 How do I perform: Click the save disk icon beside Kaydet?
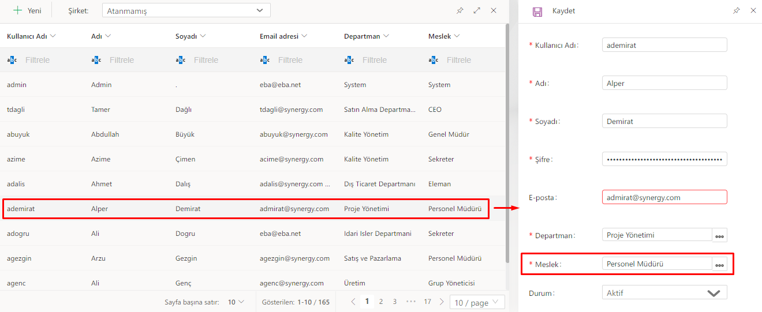pos(537,11)
